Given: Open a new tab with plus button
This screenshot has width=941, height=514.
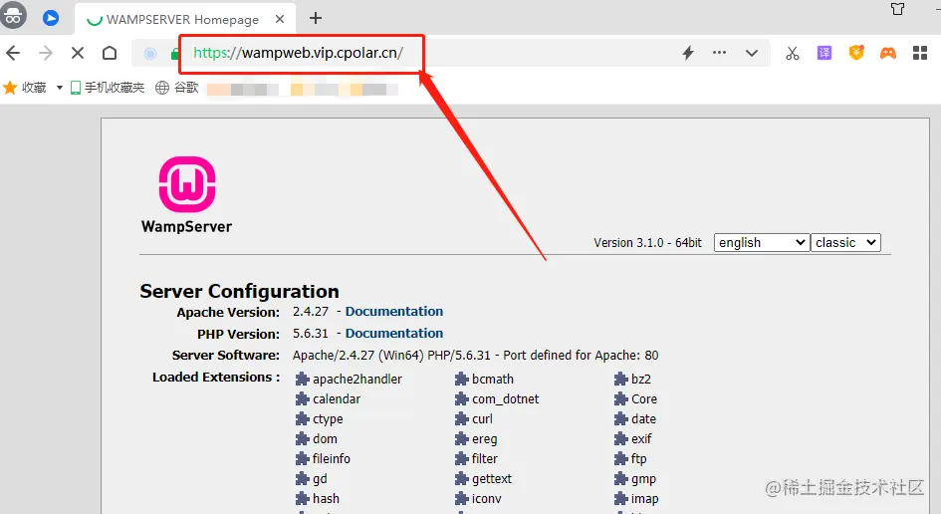Looking at the screenshot, I should 316,19.
